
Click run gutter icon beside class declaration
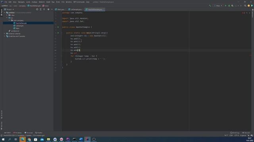click(58, 27)
